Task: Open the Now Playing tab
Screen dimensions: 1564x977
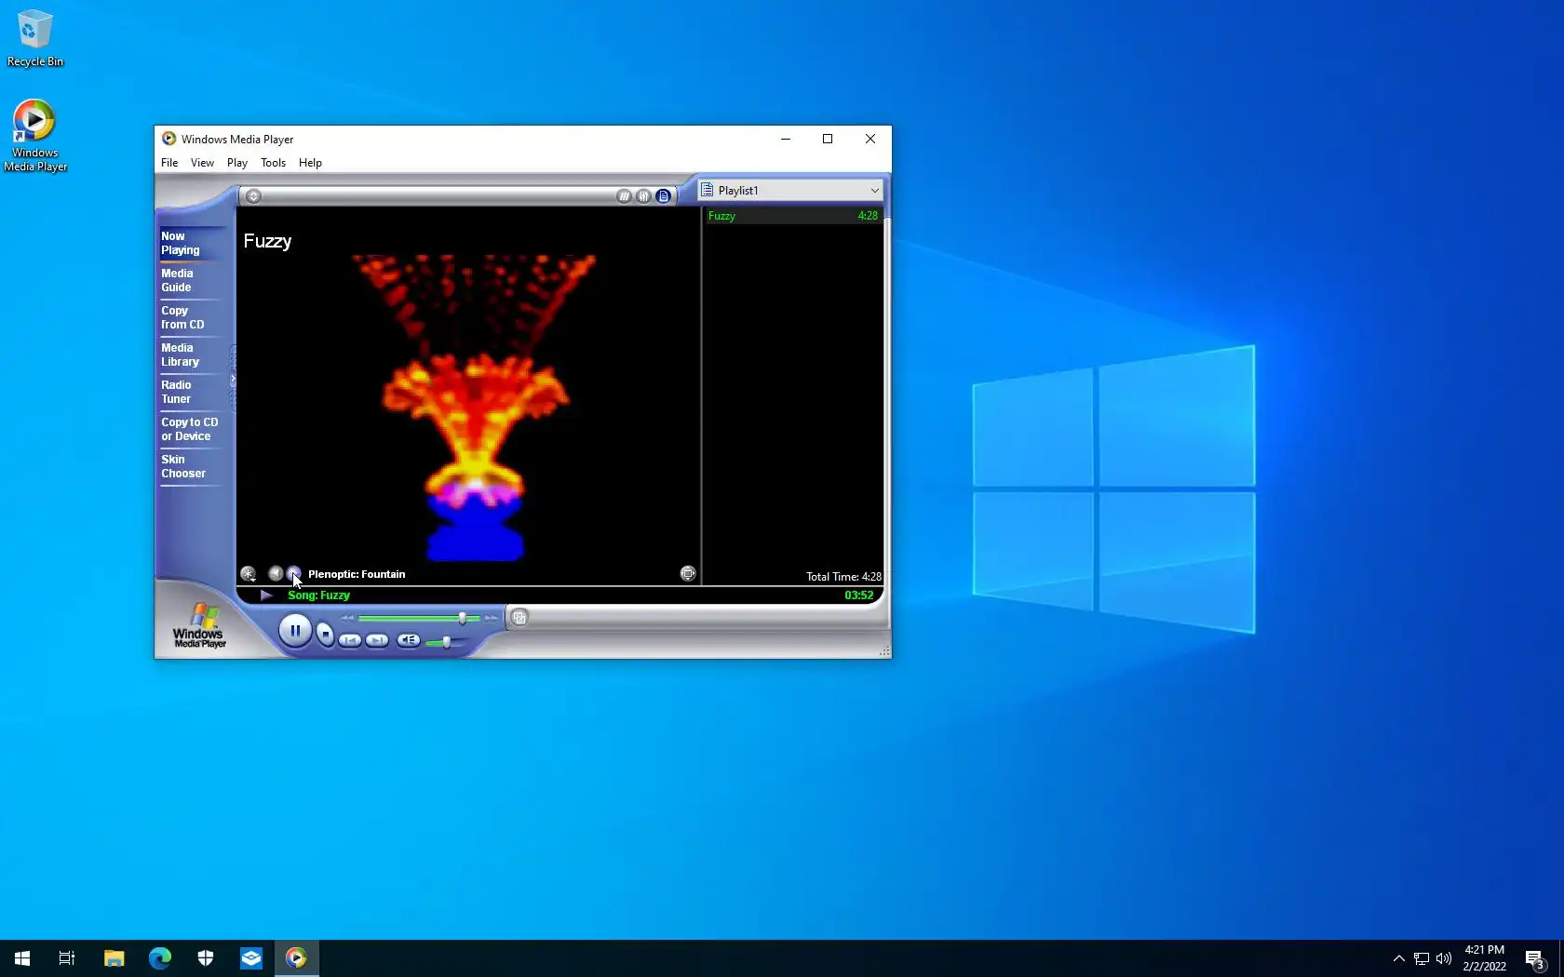Action: coord(193,244)
